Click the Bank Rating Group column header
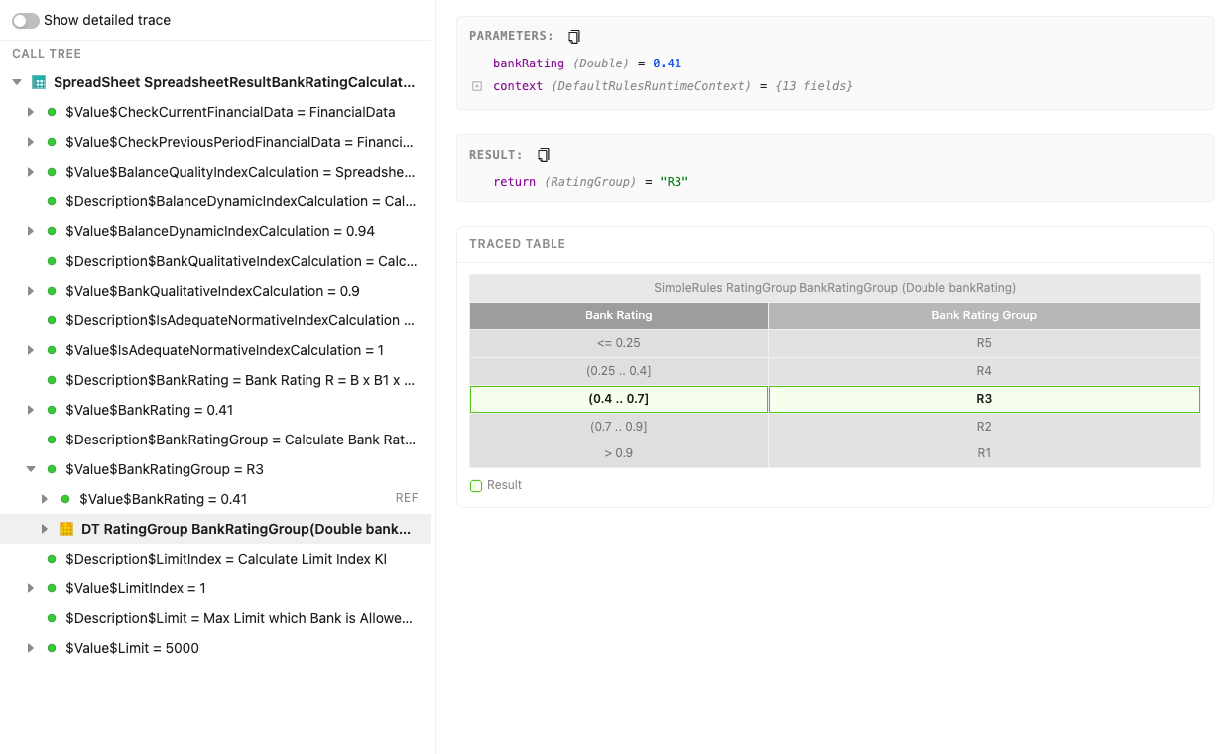Screen dimensions: 1230x754 (x=984, y=315)
